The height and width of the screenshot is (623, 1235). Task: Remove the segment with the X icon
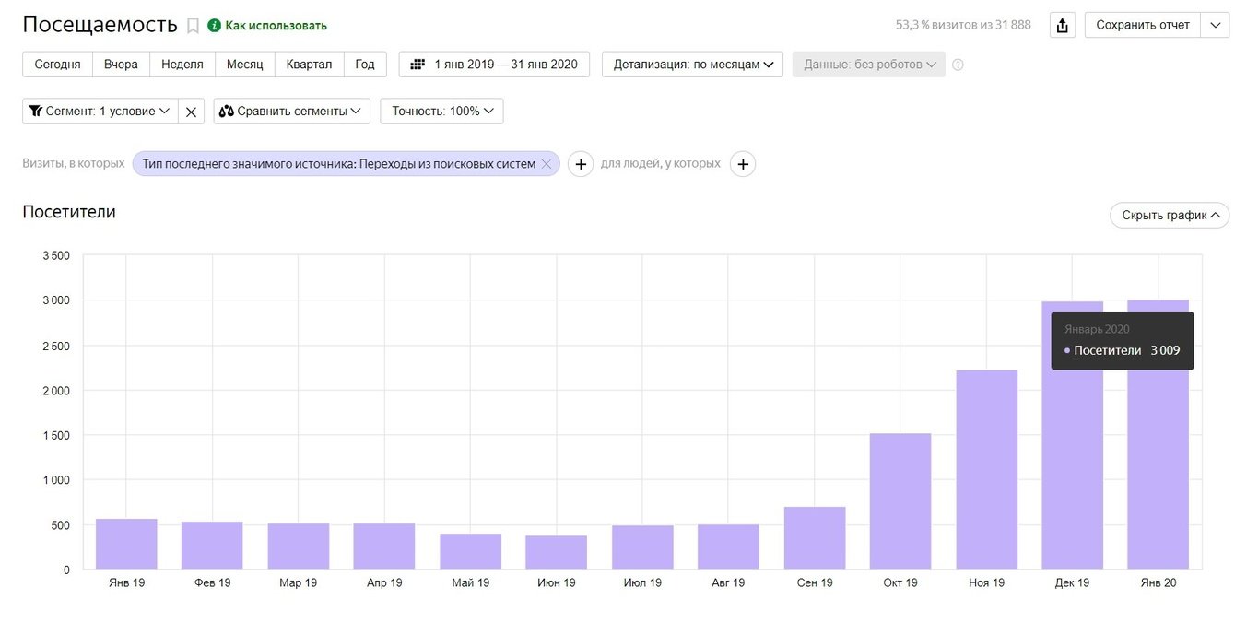[x=191, y=112]
